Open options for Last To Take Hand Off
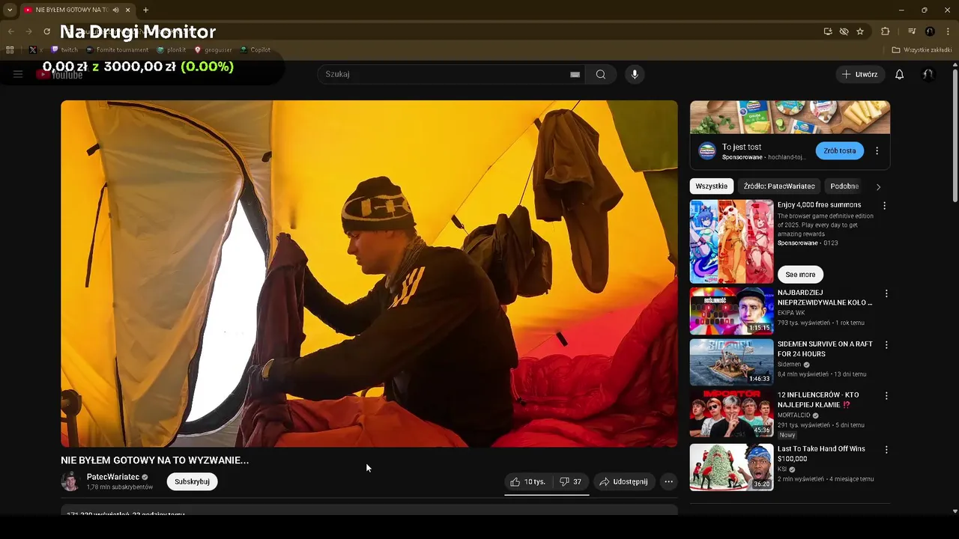Viewport: 959px width, 539px height. 886,449
